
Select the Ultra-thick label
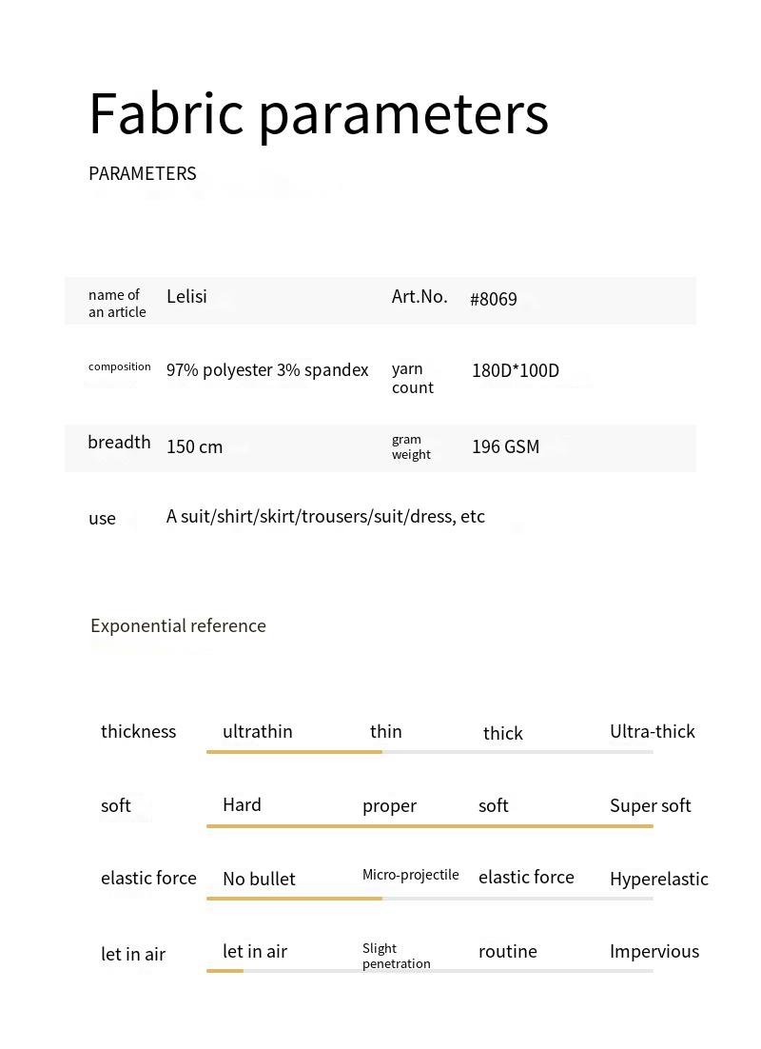pyautogui.click(x=652, y=731)
